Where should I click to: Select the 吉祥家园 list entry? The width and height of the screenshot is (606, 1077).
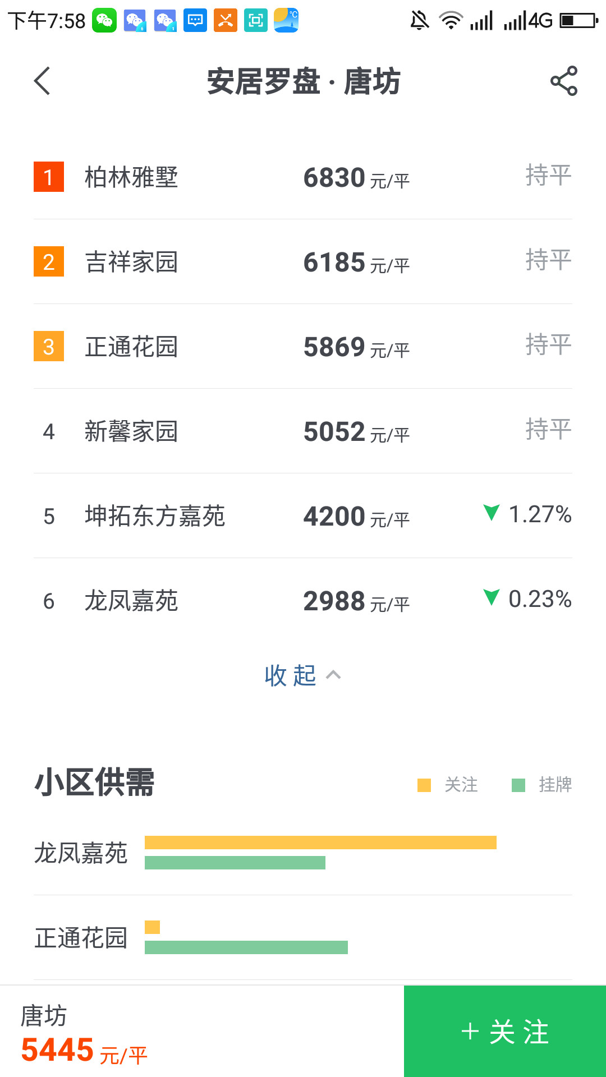click(x=303, y=262)
